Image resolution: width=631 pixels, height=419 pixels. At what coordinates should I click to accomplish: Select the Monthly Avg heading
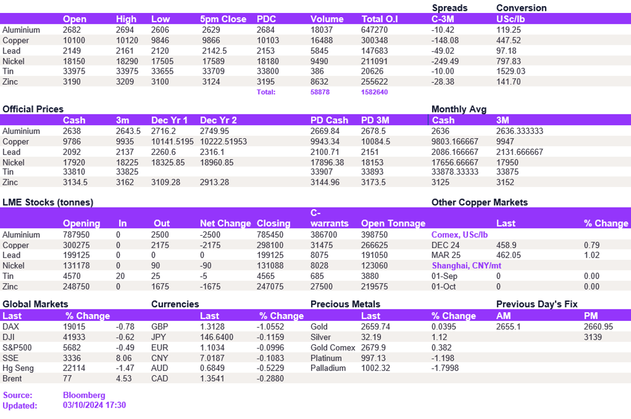coord(459,109)
